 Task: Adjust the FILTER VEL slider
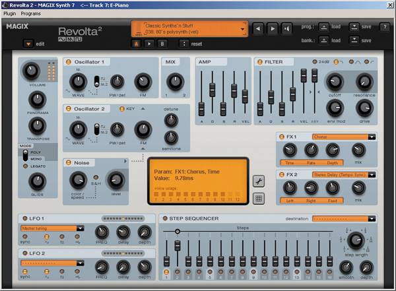click(x=304, y=75)
